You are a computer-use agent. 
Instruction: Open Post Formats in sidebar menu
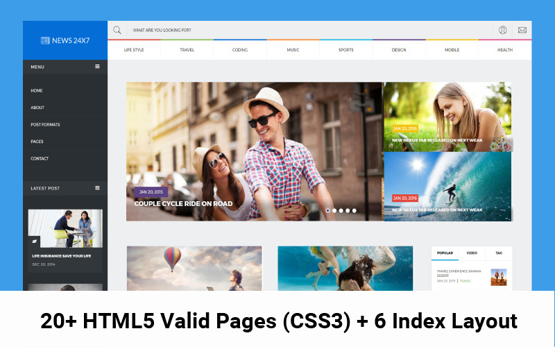tap(45, 125)
